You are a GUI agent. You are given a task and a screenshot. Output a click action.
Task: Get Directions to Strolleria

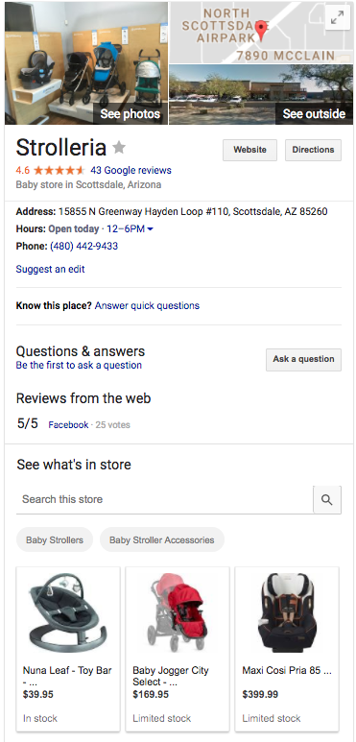tap(313, 150)
